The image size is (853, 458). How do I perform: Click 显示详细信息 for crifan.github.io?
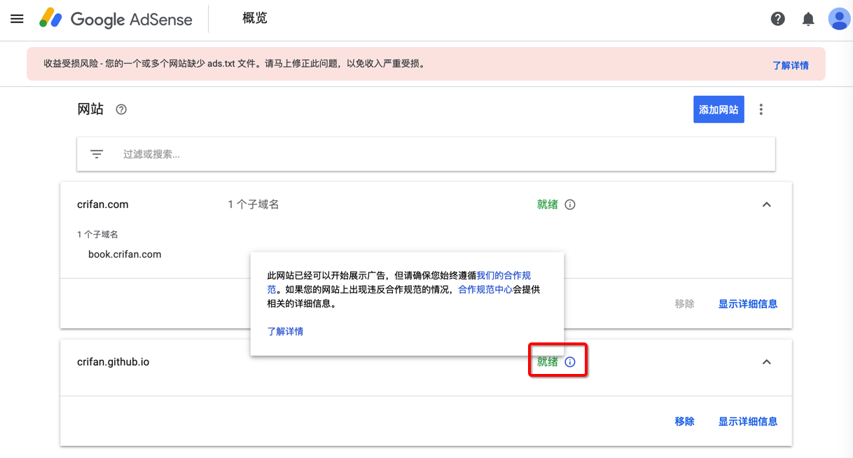pos(748,422)
